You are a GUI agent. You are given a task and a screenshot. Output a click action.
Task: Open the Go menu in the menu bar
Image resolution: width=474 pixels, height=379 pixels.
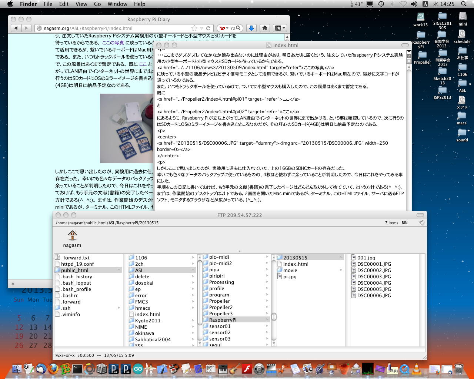pos(97,4)
